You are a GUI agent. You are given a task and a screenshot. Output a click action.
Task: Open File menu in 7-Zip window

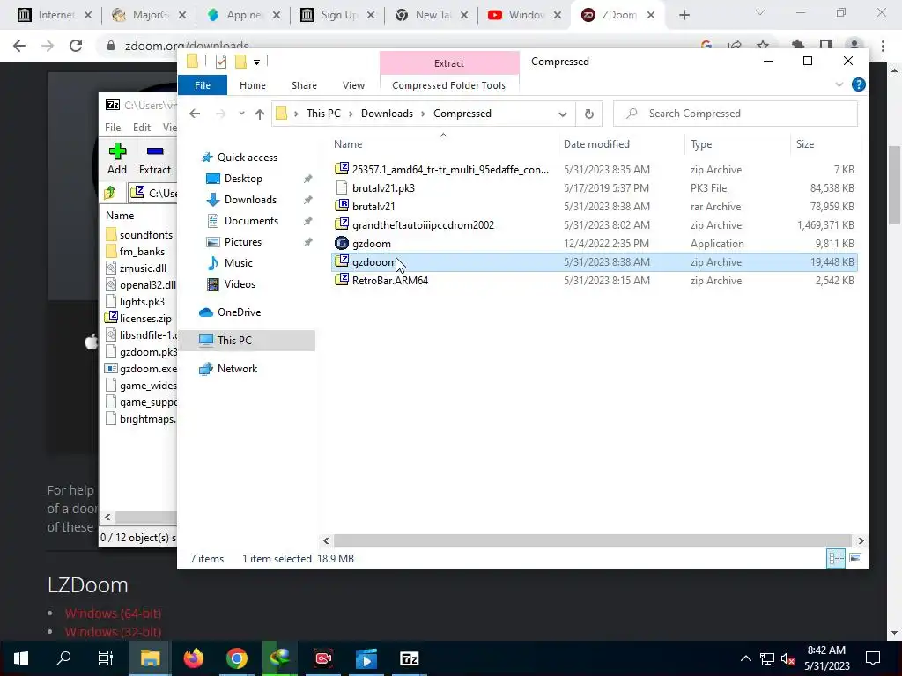click(x=113, y=128)
